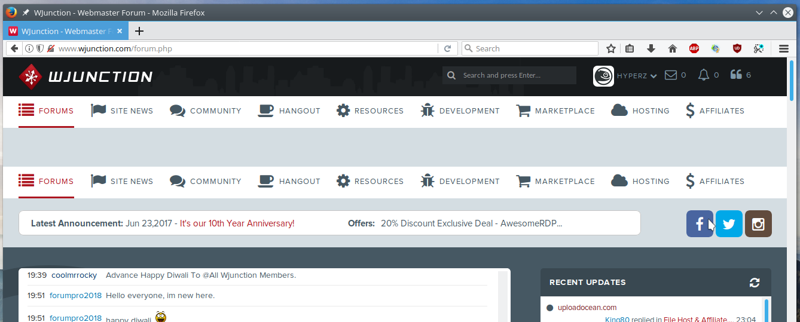Go back with the Firefox back arrow
This screenshot has width=800, height=322.
pos(14,48)
